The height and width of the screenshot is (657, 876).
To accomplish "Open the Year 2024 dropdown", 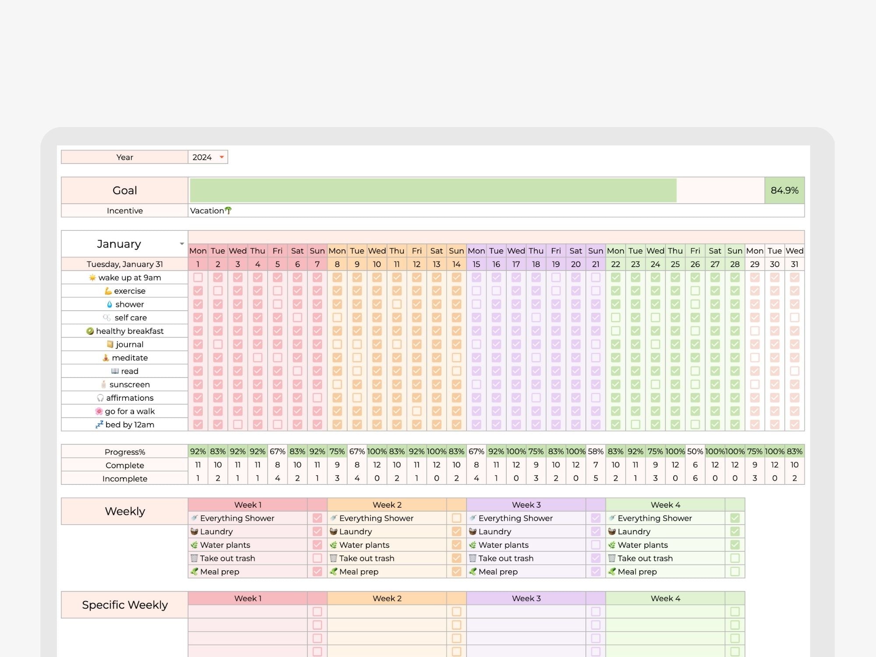I will pyautogui.click(x=222, y=157).
